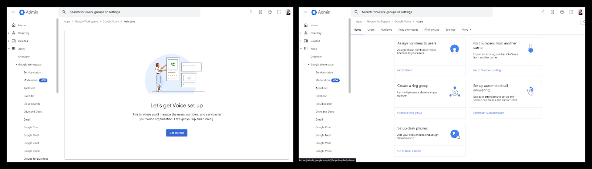
Task: Open Gmail in right window sidebar
Action: click(x=319, y=119)
